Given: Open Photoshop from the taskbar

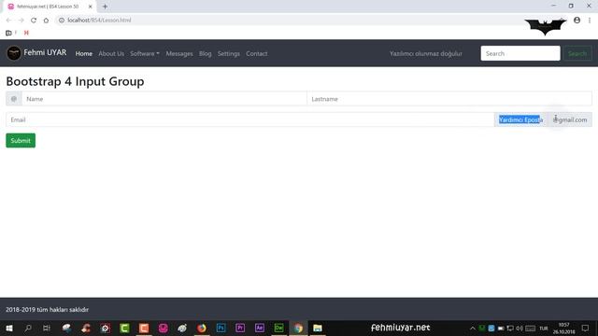Looking at the screenshot, I should [221, 328].
